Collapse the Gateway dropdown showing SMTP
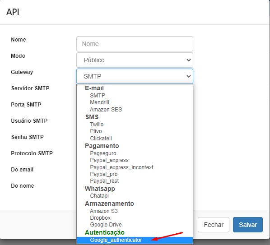Viewport: 270px width, 245px height. click(135, 76)
